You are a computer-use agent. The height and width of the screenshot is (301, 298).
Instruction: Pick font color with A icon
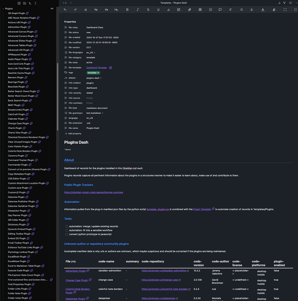pyautogui.click(x=263, y=10)
